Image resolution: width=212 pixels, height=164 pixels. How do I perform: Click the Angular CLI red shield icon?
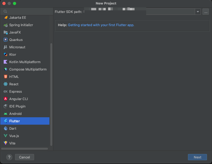(x=6, y=99)
